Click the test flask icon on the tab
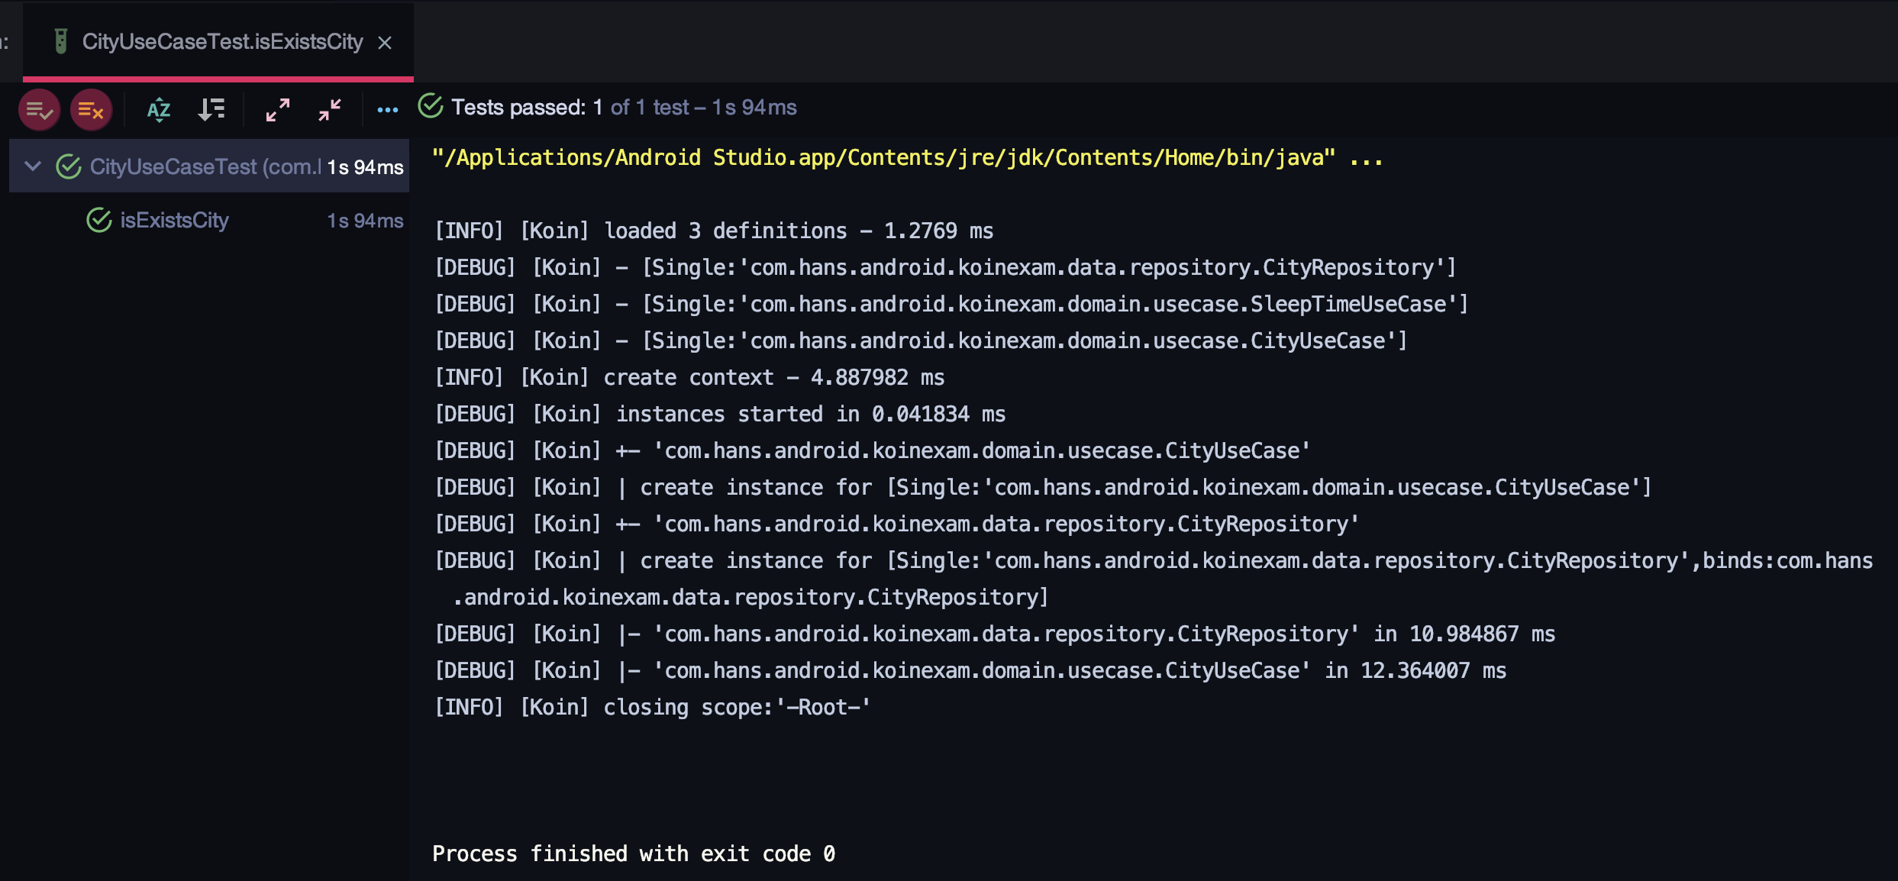The height and width of the screenshot is (881, 1898). pyautogui.click(x=61, y=41)
